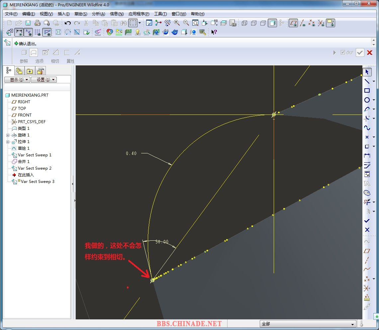Switch to Shading display mode
The height and width of the screenshot is (330, 379).
[272, 23]
